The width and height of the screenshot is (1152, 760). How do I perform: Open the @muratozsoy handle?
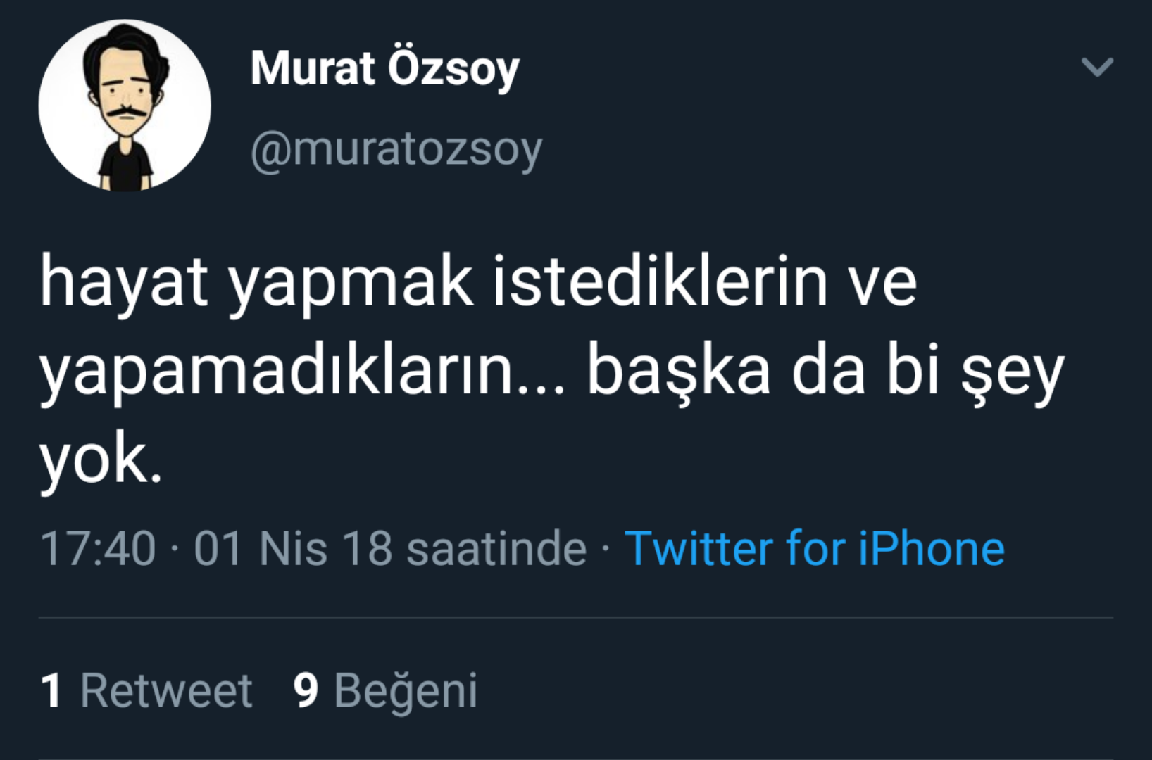tap(396, 149)
